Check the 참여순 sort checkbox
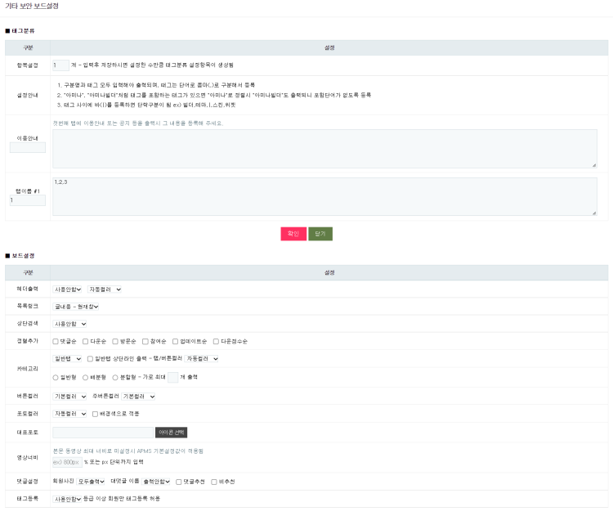The height and width of the screenshot is (516, 613). click(x=145, y=342)
